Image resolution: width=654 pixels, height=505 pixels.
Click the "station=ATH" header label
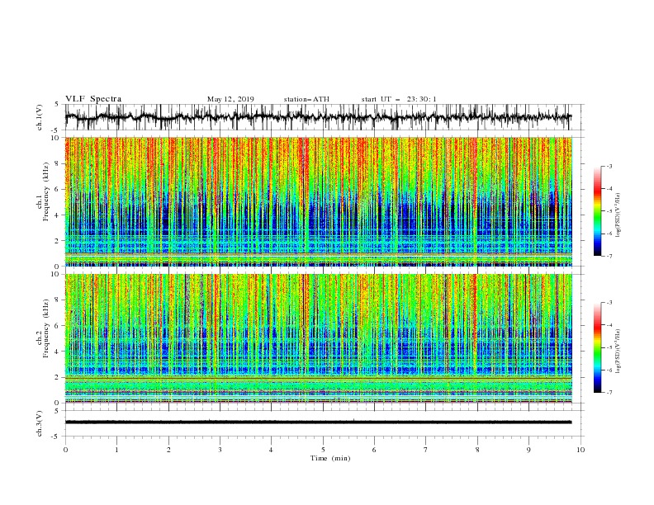coord(306,99)
